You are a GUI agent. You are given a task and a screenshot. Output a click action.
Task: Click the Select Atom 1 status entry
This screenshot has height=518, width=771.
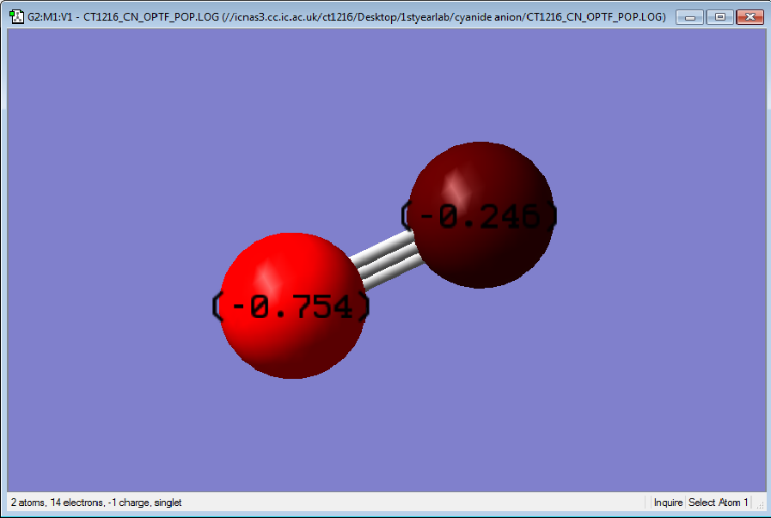tap(718, 503)
